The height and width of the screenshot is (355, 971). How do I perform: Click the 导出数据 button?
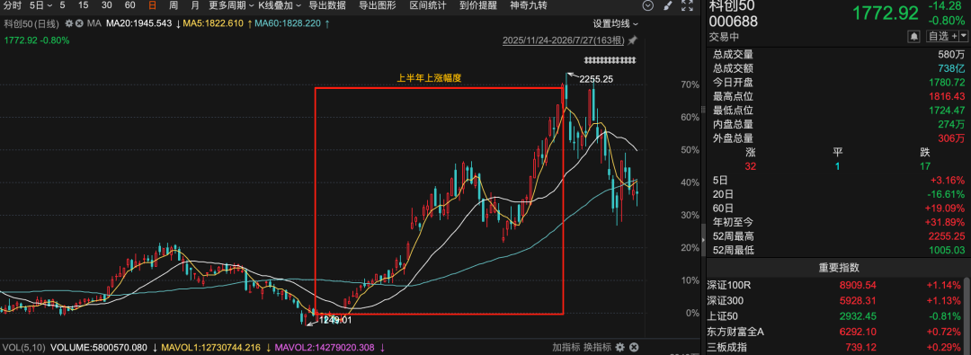pyautogui.click(x=327, y=5)
